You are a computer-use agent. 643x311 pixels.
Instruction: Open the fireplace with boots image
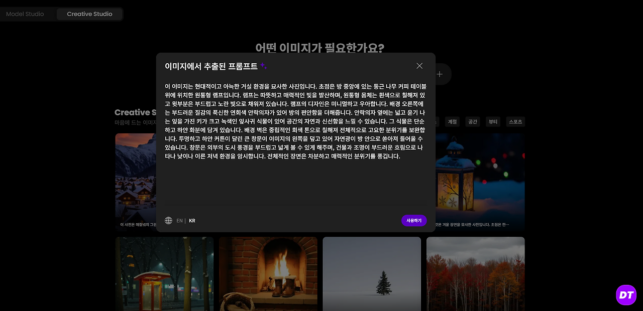268,274
